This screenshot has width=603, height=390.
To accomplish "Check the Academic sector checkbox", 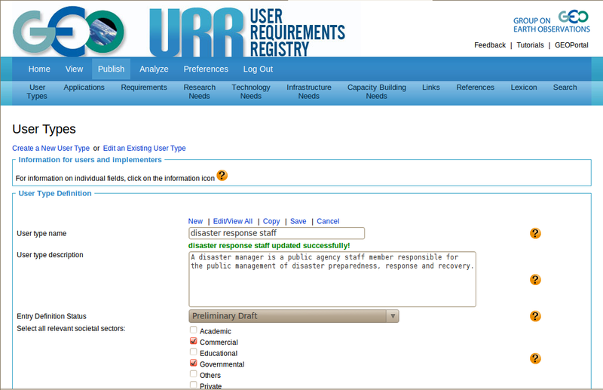I will point(194,330).
